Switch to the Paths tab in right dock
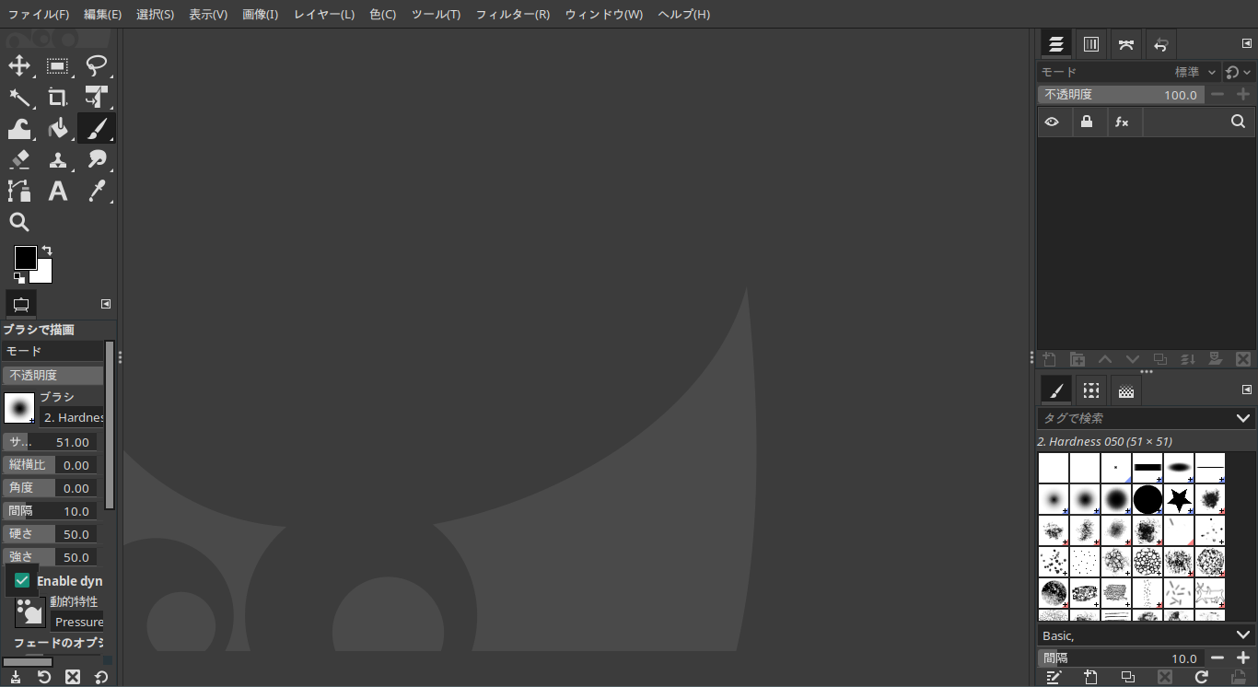Viewport: 1258px width, 687px height. [x=1125, y=44]
